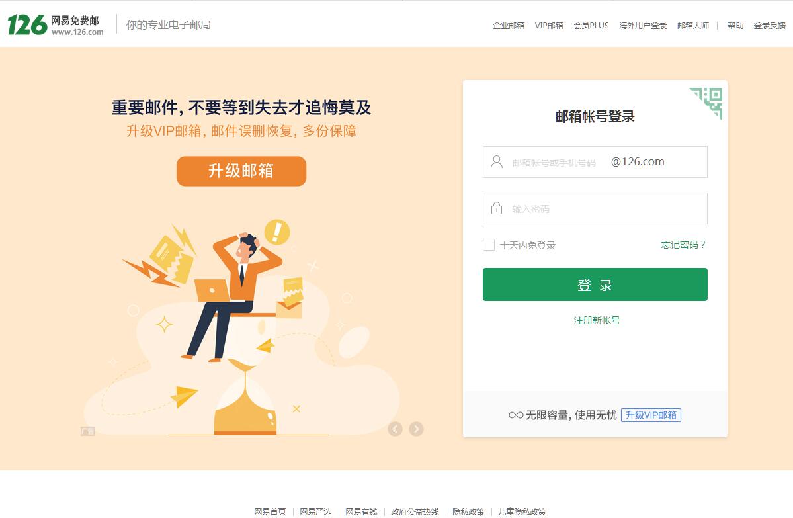793x518 pixels.
Task: Focus the 邮箱帐号或手机号码 input field
Action: (554, 162)
